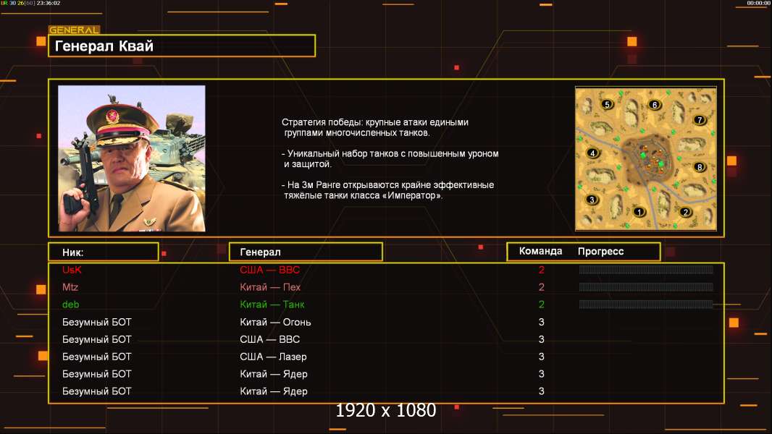The width and height of the screenshot is (772, 434).
Task: Select player nickname "deb"
Action: coord(71,305)
